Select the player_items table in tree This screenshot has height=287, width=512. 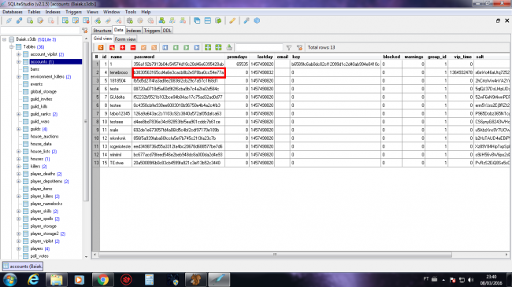[41, 189]
